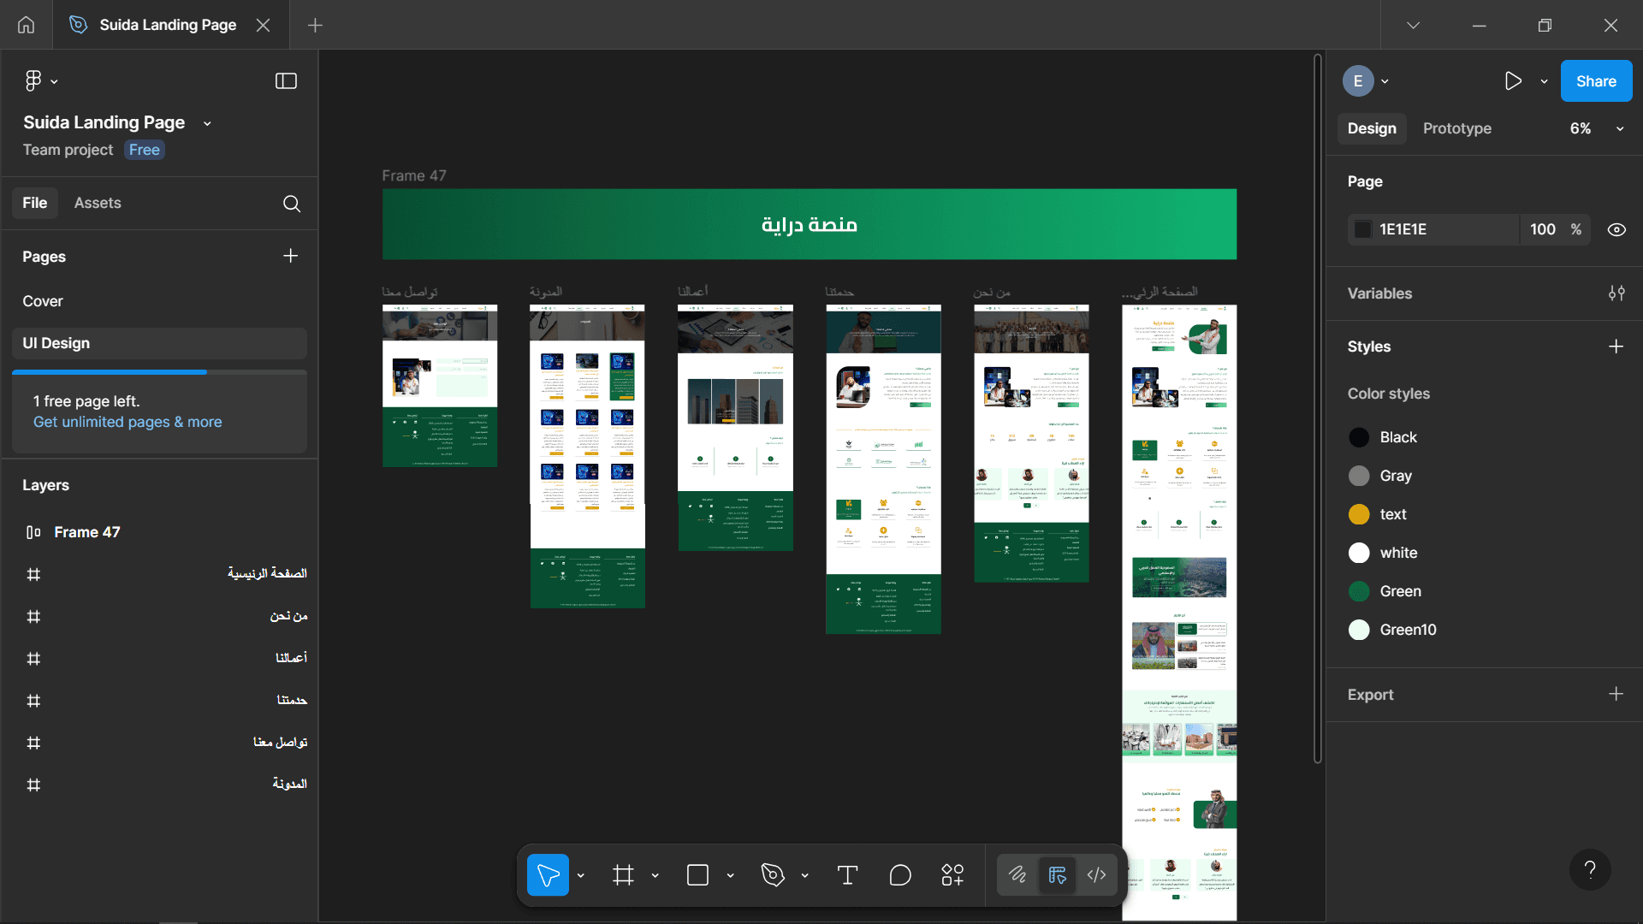The width and height of the screenshot is (1643, 924).
Task: Expand the shape tools dropdown arrow
Action: pos(730,875)
